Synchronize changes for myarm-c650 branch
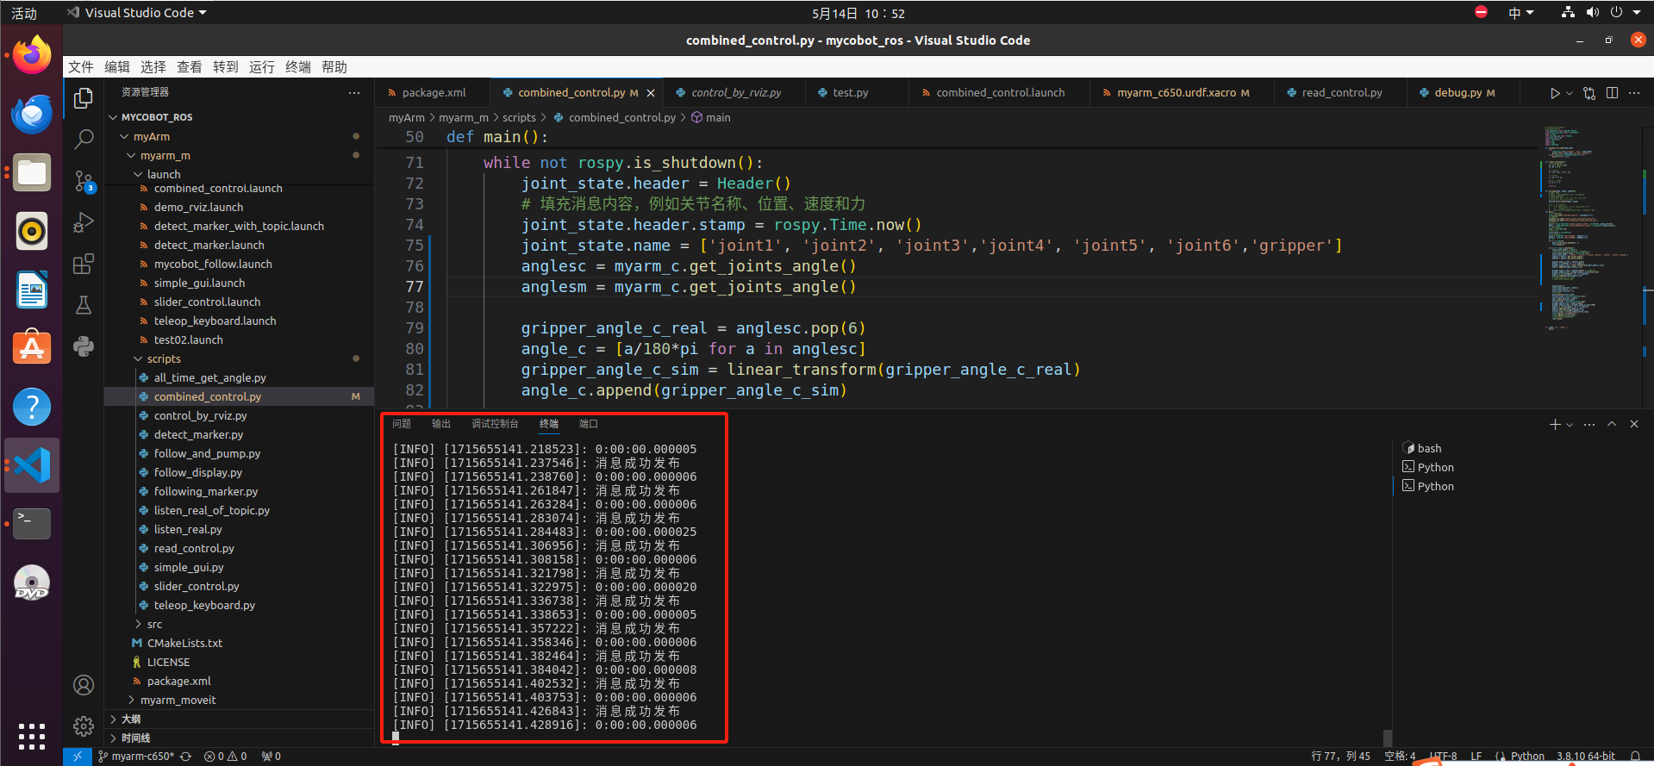Image resolution: width=1654 pixels, height=766 pixels. coord(185,757)
